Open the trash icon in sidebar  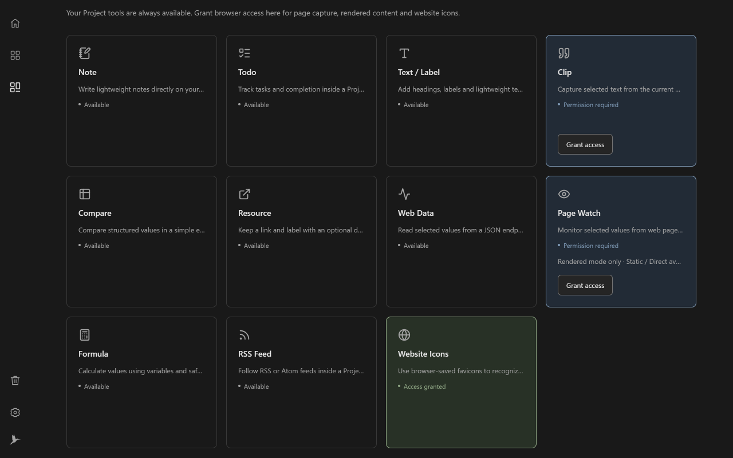[x=15, y=381]
